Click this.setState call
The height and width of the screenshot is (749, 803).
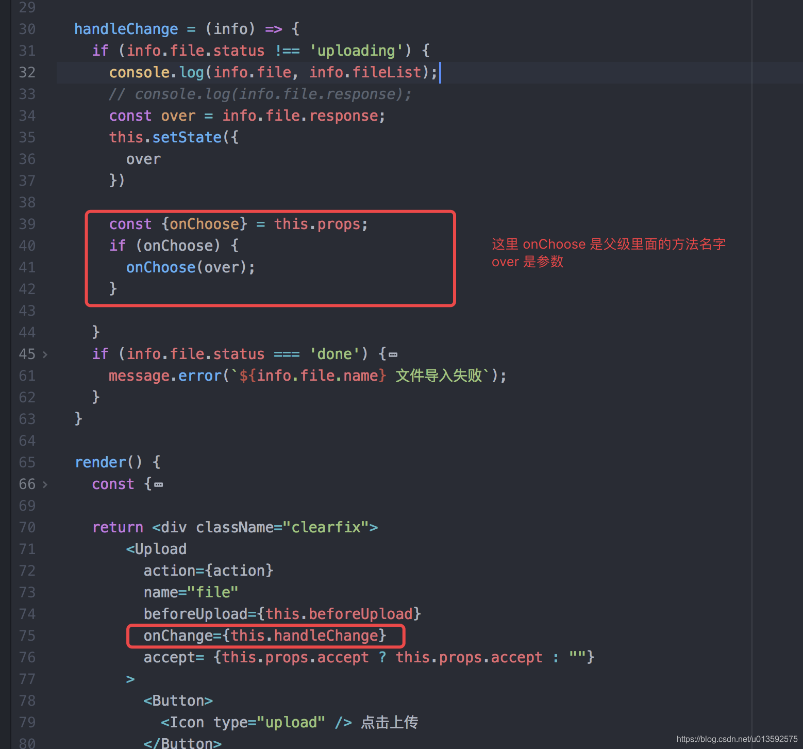click(165, 137)
